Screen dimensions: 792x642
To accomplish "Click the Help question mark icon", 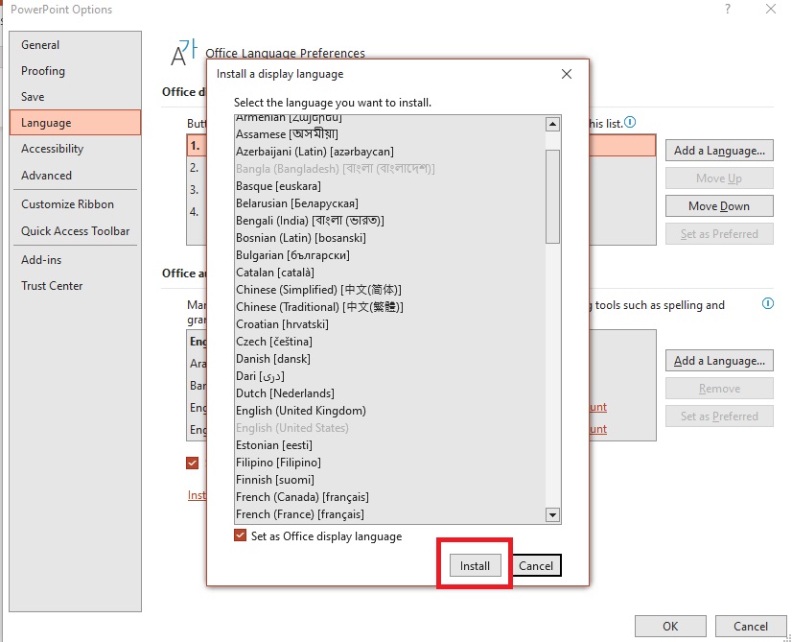I will coord(727,10).
